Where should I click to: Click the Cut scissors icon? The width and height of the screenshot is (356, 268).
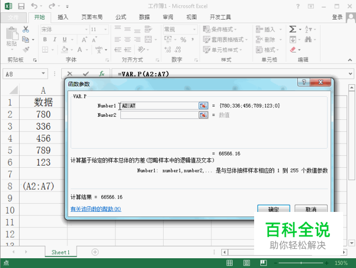pos(26,29)
